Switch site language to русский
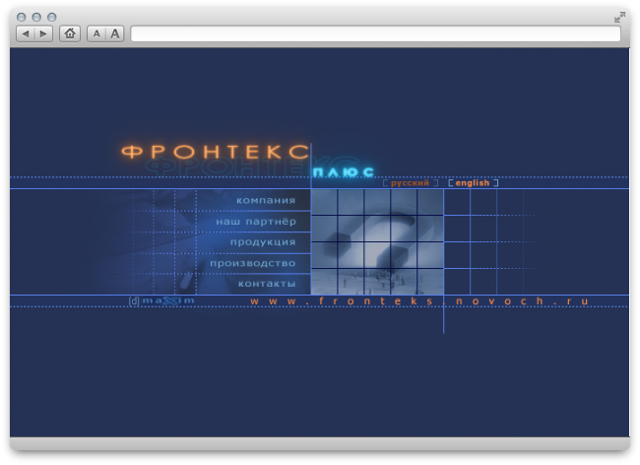 pos(410,183)
